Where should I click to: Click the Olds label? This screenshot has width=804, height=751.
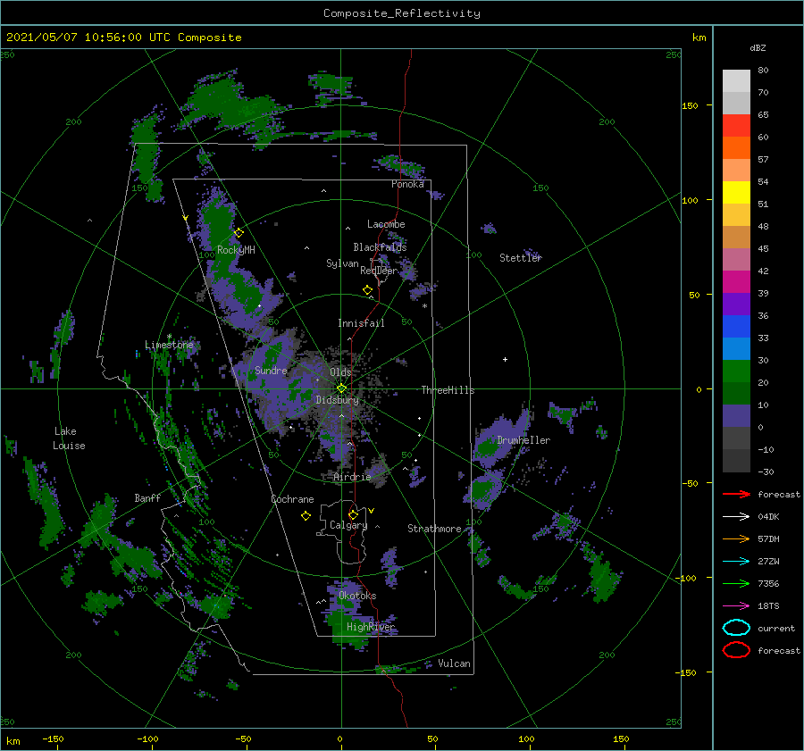coord(340,371)
